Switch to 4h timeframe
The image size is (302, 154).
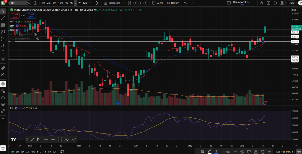point(71,3)
